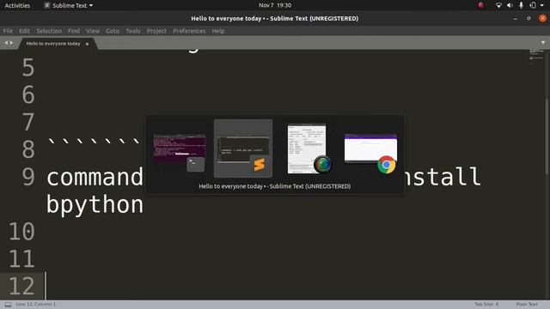Open the system menu arrow
Viewport: 550px width, 309px height.
(542, 6)
